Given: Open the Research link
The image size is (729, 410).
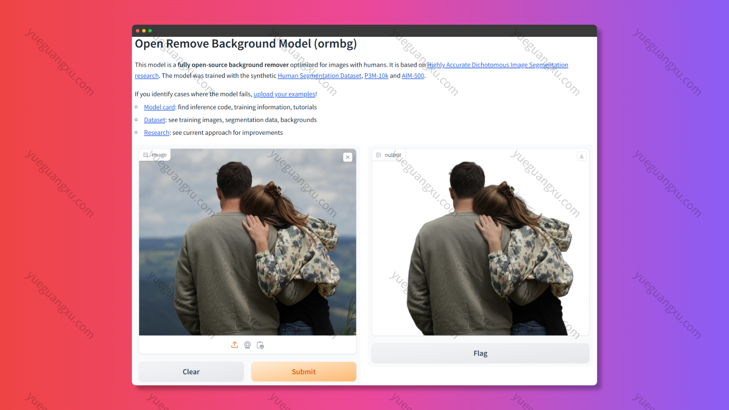Looking at the screenshot, I should 156,132.
